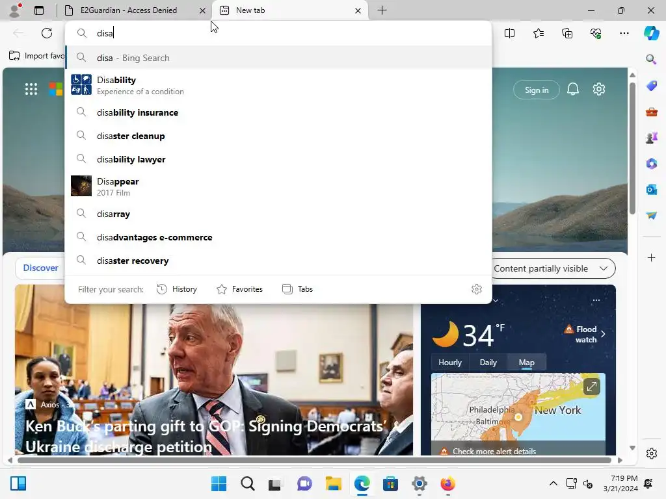Open sidebar Outlook icon

click(651, 190)
